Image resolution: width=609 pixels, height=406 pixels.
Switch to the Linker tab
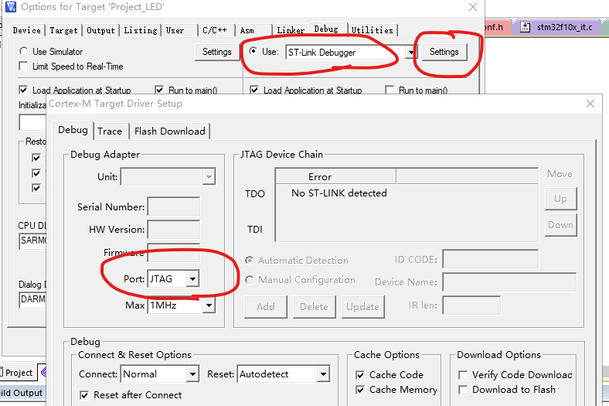(x=291, y=30)
